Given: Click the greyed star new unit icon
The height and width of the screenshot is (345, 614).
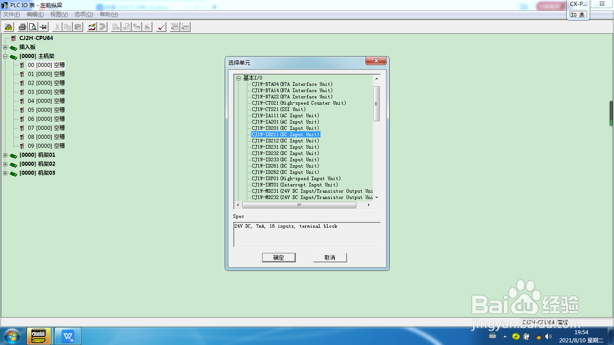Looking at the screenshot, I should click(x=137, y=27).
